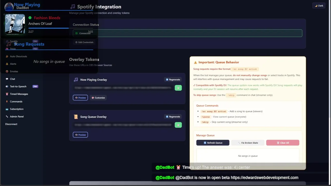This screenshot has width=331, height=186.
Task: Click the Auto Shoutouts sidebar item
Action: coord(18,56)
